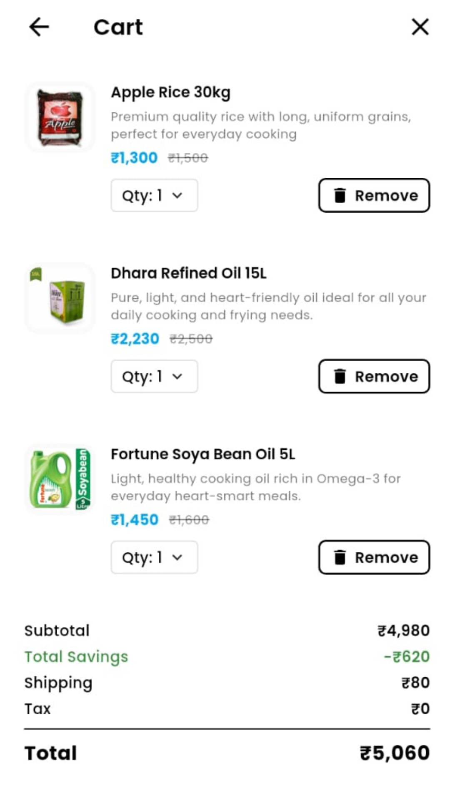Click the ₹1,300 Apple Rice price

tap(134, 158)
